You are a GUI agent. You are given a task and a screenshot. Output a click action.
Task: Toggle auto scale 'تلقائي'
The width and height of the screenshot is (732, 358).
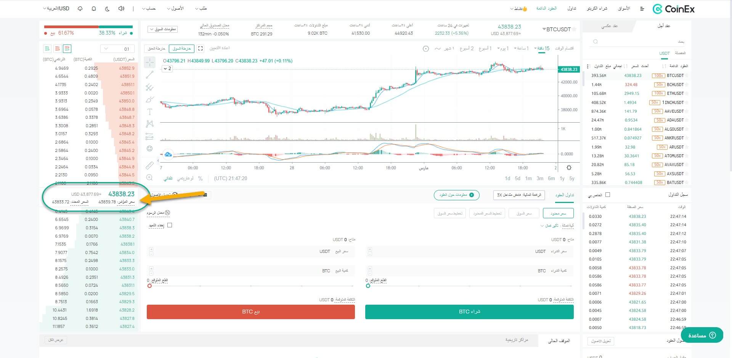[x=168, y=178]
